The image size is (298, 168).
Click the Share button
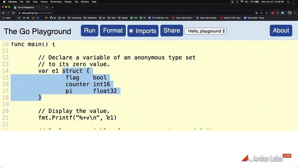[172, 30]
